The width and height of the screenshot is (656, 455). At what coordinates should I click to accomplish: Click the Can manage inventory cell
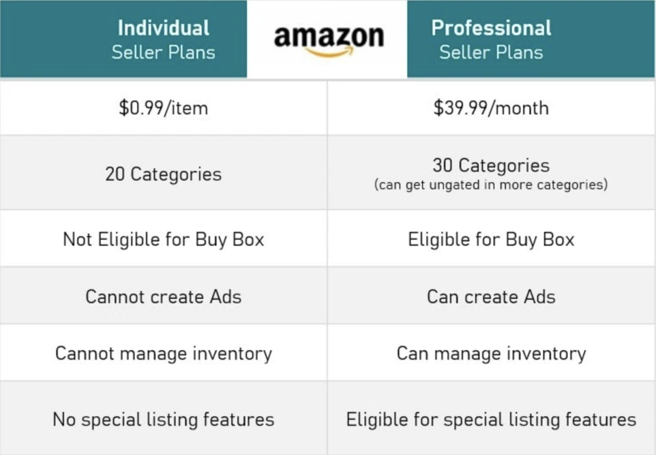pos(491,353)
